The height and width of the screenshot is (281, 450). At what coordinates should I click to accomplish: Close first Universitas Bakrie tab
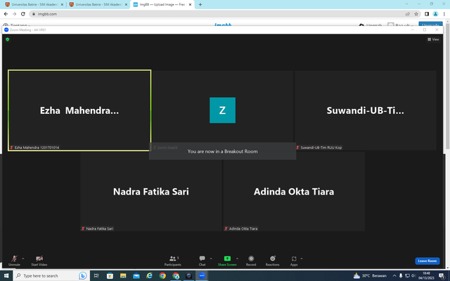[x=62, y=5]
